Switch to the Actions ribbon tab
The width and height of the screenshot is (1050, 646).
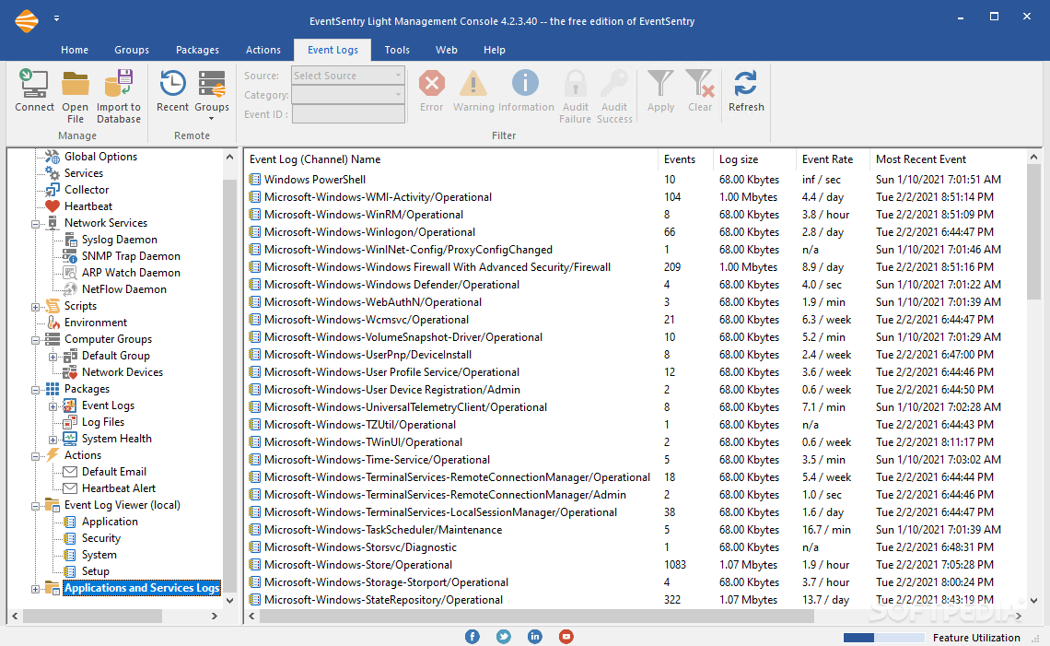(263, 50)
